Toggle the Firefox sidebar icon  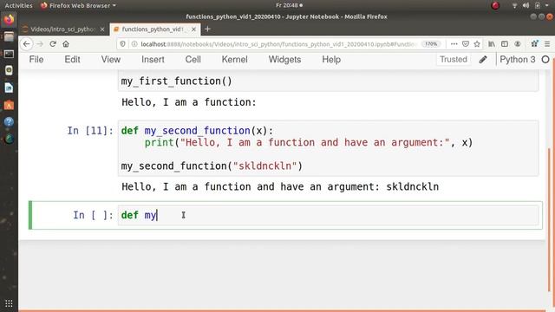(505, 44)
